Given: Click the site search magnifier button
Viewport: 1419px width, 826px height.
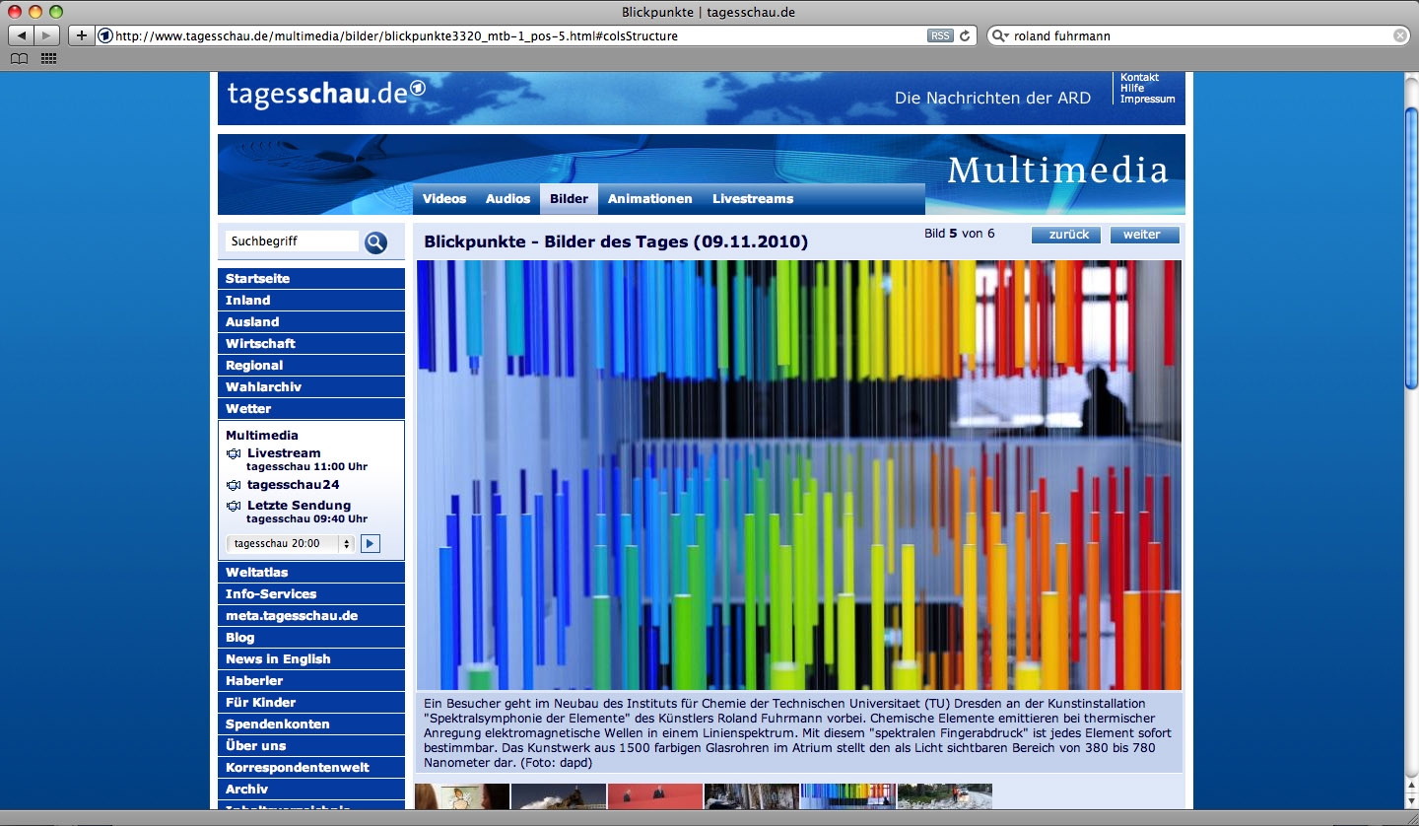Looking at the screenshot, I should coord(375,242).
